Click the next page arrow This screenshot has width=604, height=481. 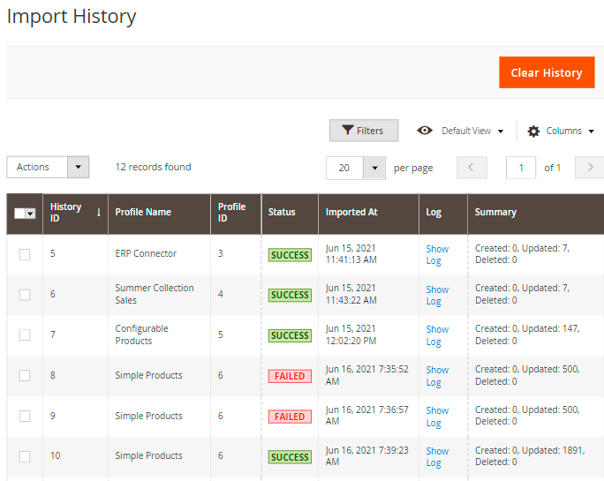[x=589, y=168]
